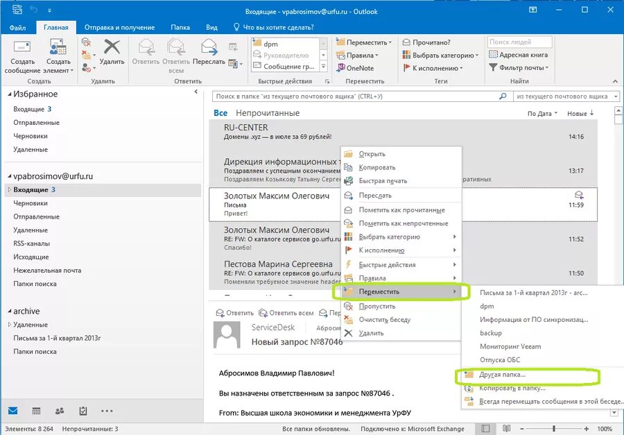Open the By Date sort dropdown
This screenshot has height=435, width=624.
(542, 114)
